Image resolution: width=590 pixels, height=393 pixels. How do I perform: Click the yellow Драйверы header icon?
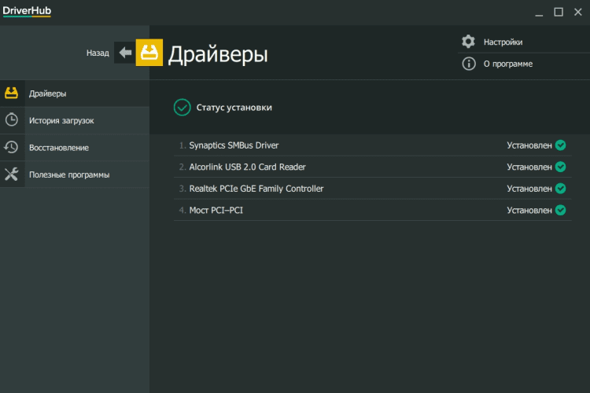149,53
